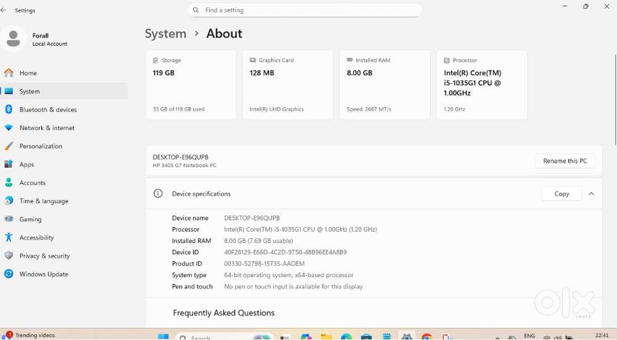Open Time & language settings

coord(43,201)
